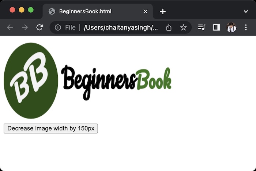Bookmark this tab with the star icon
This screenshot has height=171, width=256.
(183, 27)
